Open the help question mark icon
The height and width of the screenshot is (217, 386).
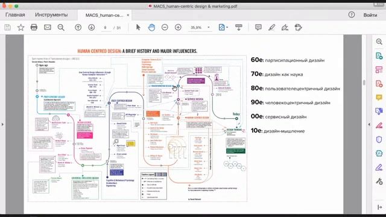(352, 14)
